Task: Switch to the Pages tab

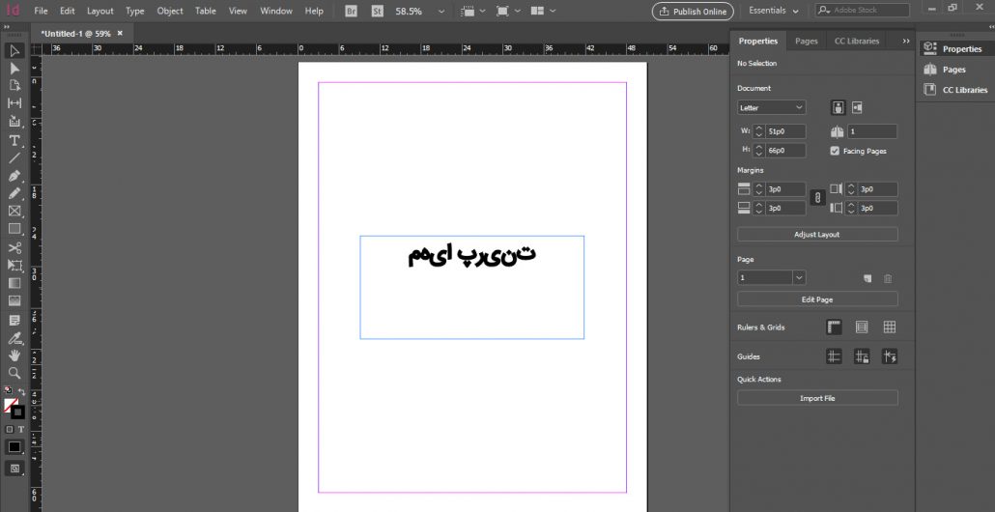Action: point(807,41)
